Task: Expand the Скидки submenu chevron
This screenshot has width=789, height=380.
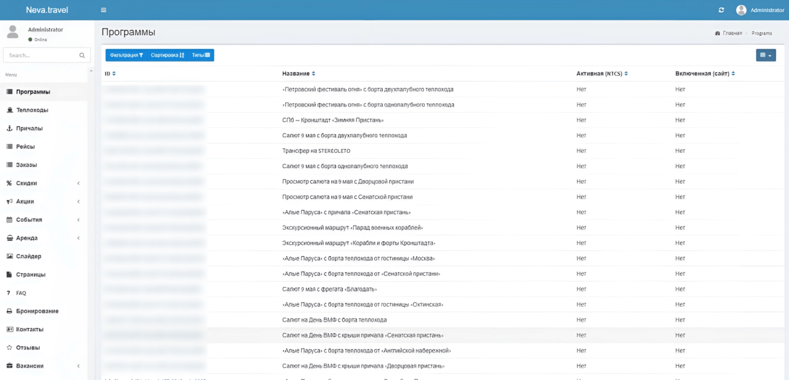Action: click(78, 183)
